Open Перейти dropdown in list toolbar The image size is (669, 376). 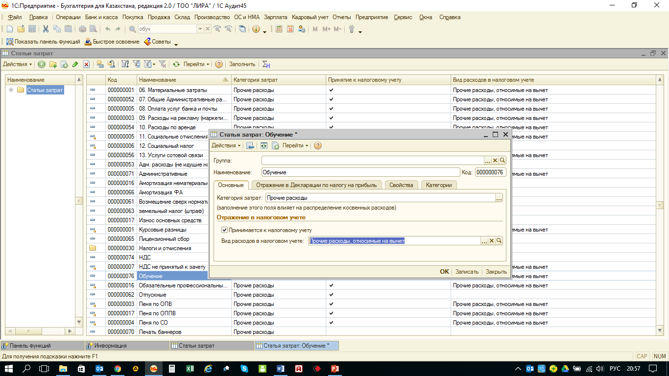pyautogui.click(x=196, y=64)
